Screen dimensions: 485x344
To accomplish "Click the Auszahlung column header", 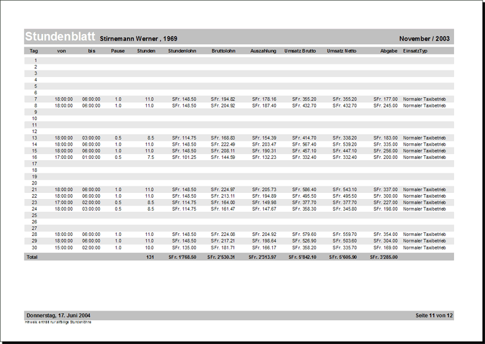I will (x=263, y=51).
